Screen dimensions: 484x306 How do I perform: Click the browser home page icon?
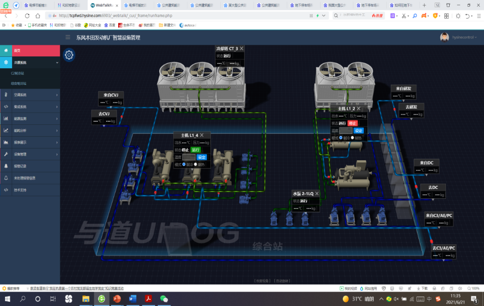coord(37,16)
